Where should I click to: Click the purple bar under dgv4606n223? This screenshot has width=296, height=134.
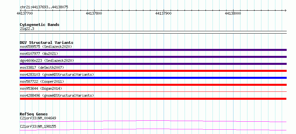pyautogui.click(x=153, y=64)
